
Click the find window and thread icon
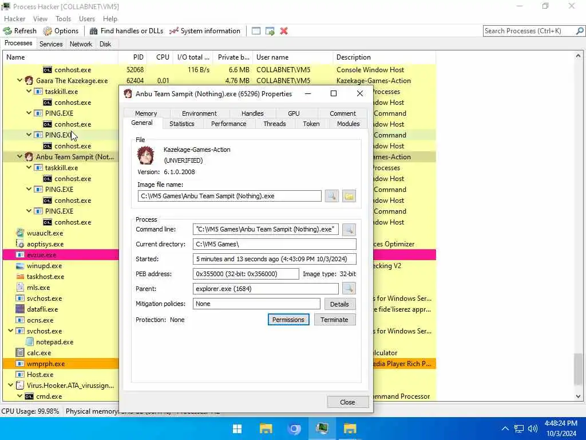[x=270, y=31]
